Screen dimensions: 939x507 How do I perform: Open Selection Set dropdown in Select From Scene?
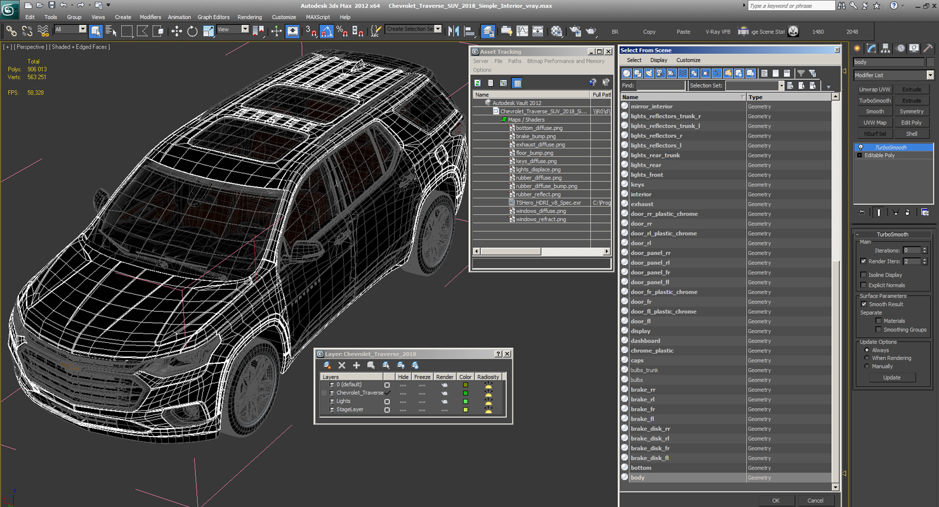781,86
